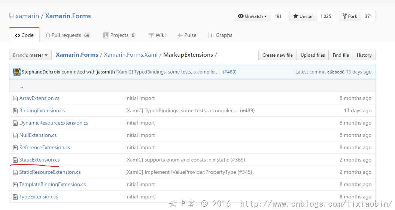The image size is (395, 210).
Task: Open the Branch: master dropdown
Action: pyautogui.click(x=30, y=55)
